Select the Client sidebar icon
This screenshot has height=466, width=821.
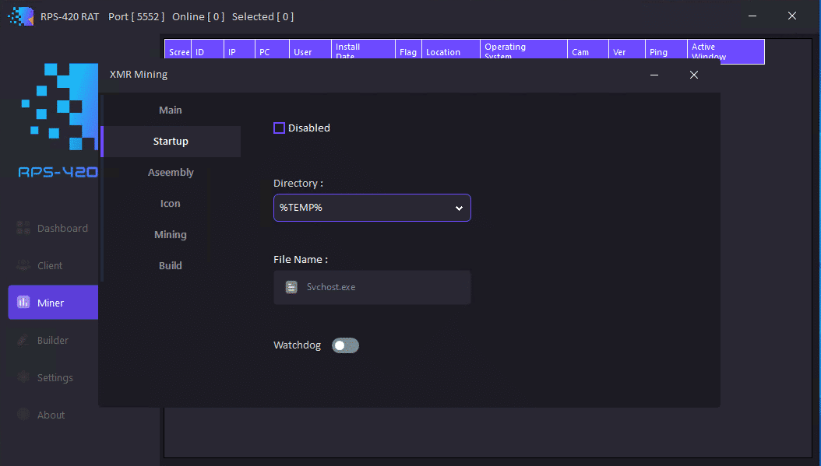click(x=23, y=266)
